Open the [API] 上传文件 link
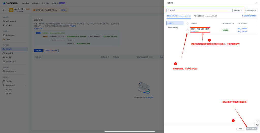 click(242, 32)
